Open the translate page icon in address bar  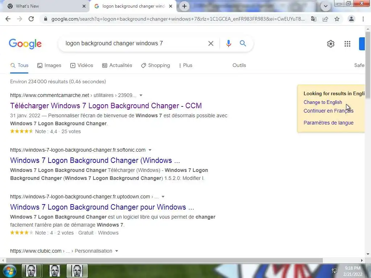coord(314,19)
